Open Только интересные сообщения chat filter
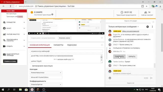Viewport: 163px width, 92px height. pyautogui.click(x=124, y=27)
